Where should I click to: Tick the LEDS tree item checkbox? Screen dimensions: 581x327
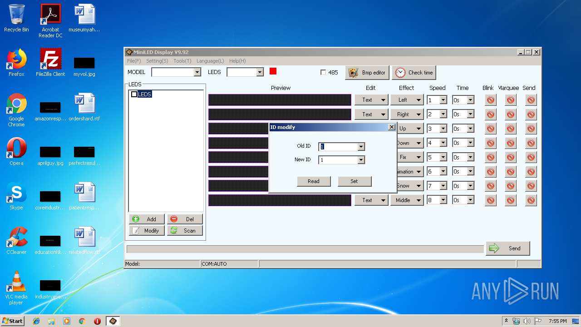click(134, 94)
